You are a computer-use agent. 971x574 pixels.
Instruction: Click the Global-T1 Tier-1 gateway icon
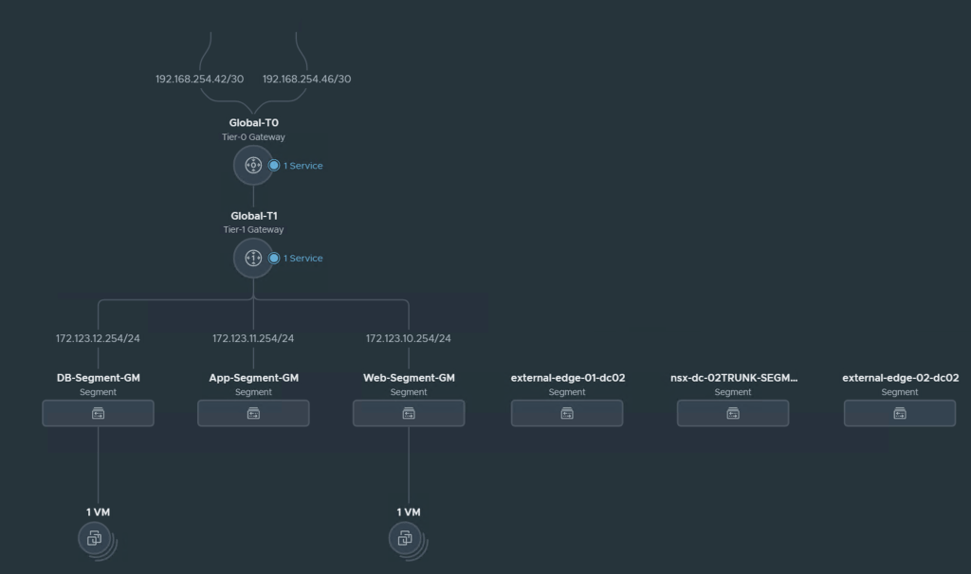coord(253,258)
